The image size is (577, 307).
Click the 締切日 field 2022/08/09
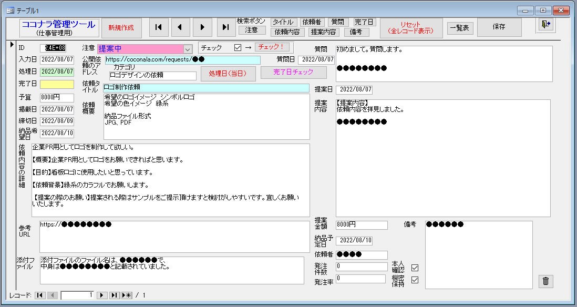pyautogui.click(x=57, y=121)
